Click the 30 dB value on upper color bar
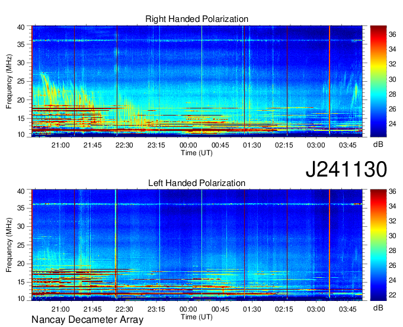403x327 pixels. click(x=392, y=79)
